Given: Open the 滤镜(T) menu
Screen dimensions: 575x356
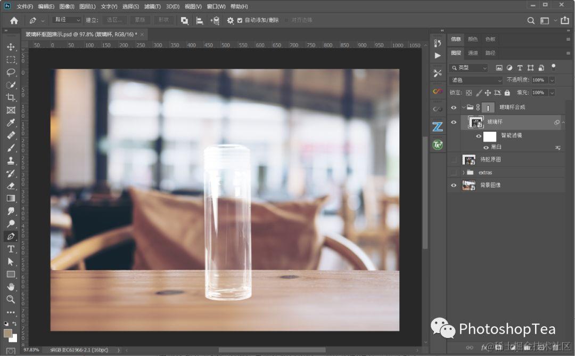Looking at the screenshot, I should pyautogui.click(x=152, y=6).
